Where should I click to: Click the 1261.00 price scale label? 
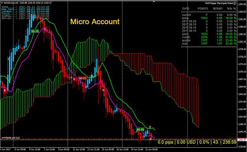click(x=242, y=94)
